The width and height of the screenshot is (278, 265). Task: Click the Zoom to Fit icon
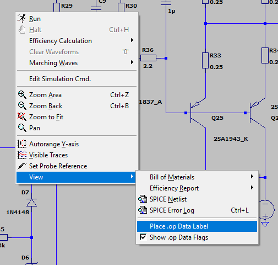click(x=22, y=117)
